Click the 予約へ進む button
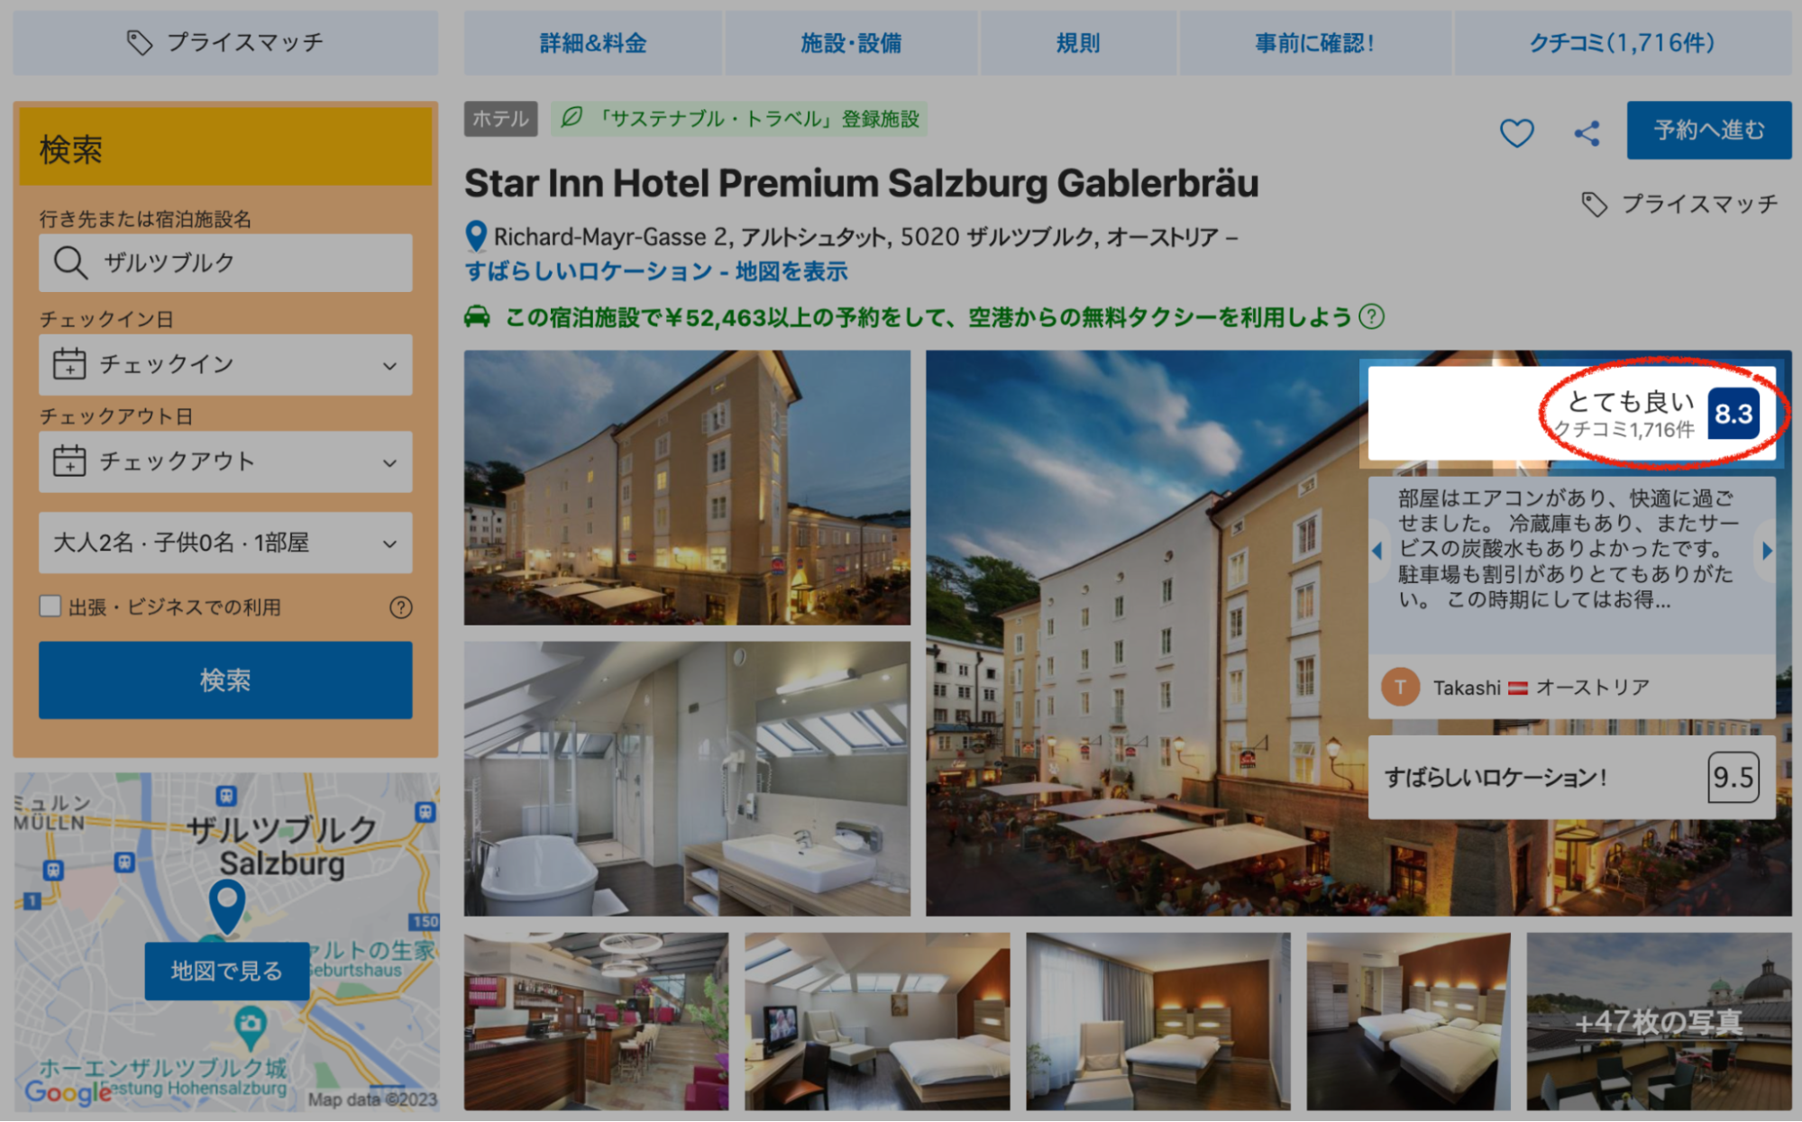1802x1122 pixels. 1708,131
